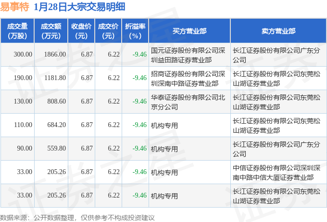Click seller 长江证券东莞松山湖 in the 130.00 row
This screenshot has height=222, width=327.
point(277,102)
